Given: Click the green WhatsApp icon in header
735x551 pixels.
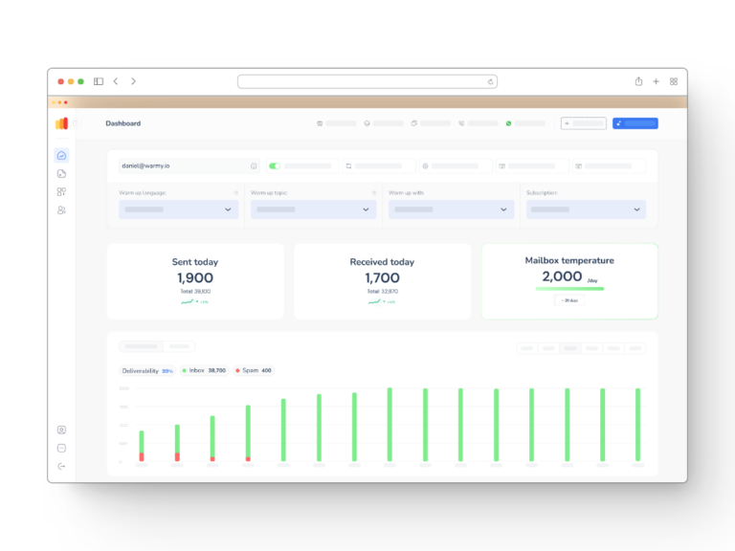Looking at the screenshot, I should pyautogui.click(x=509, y=123).
